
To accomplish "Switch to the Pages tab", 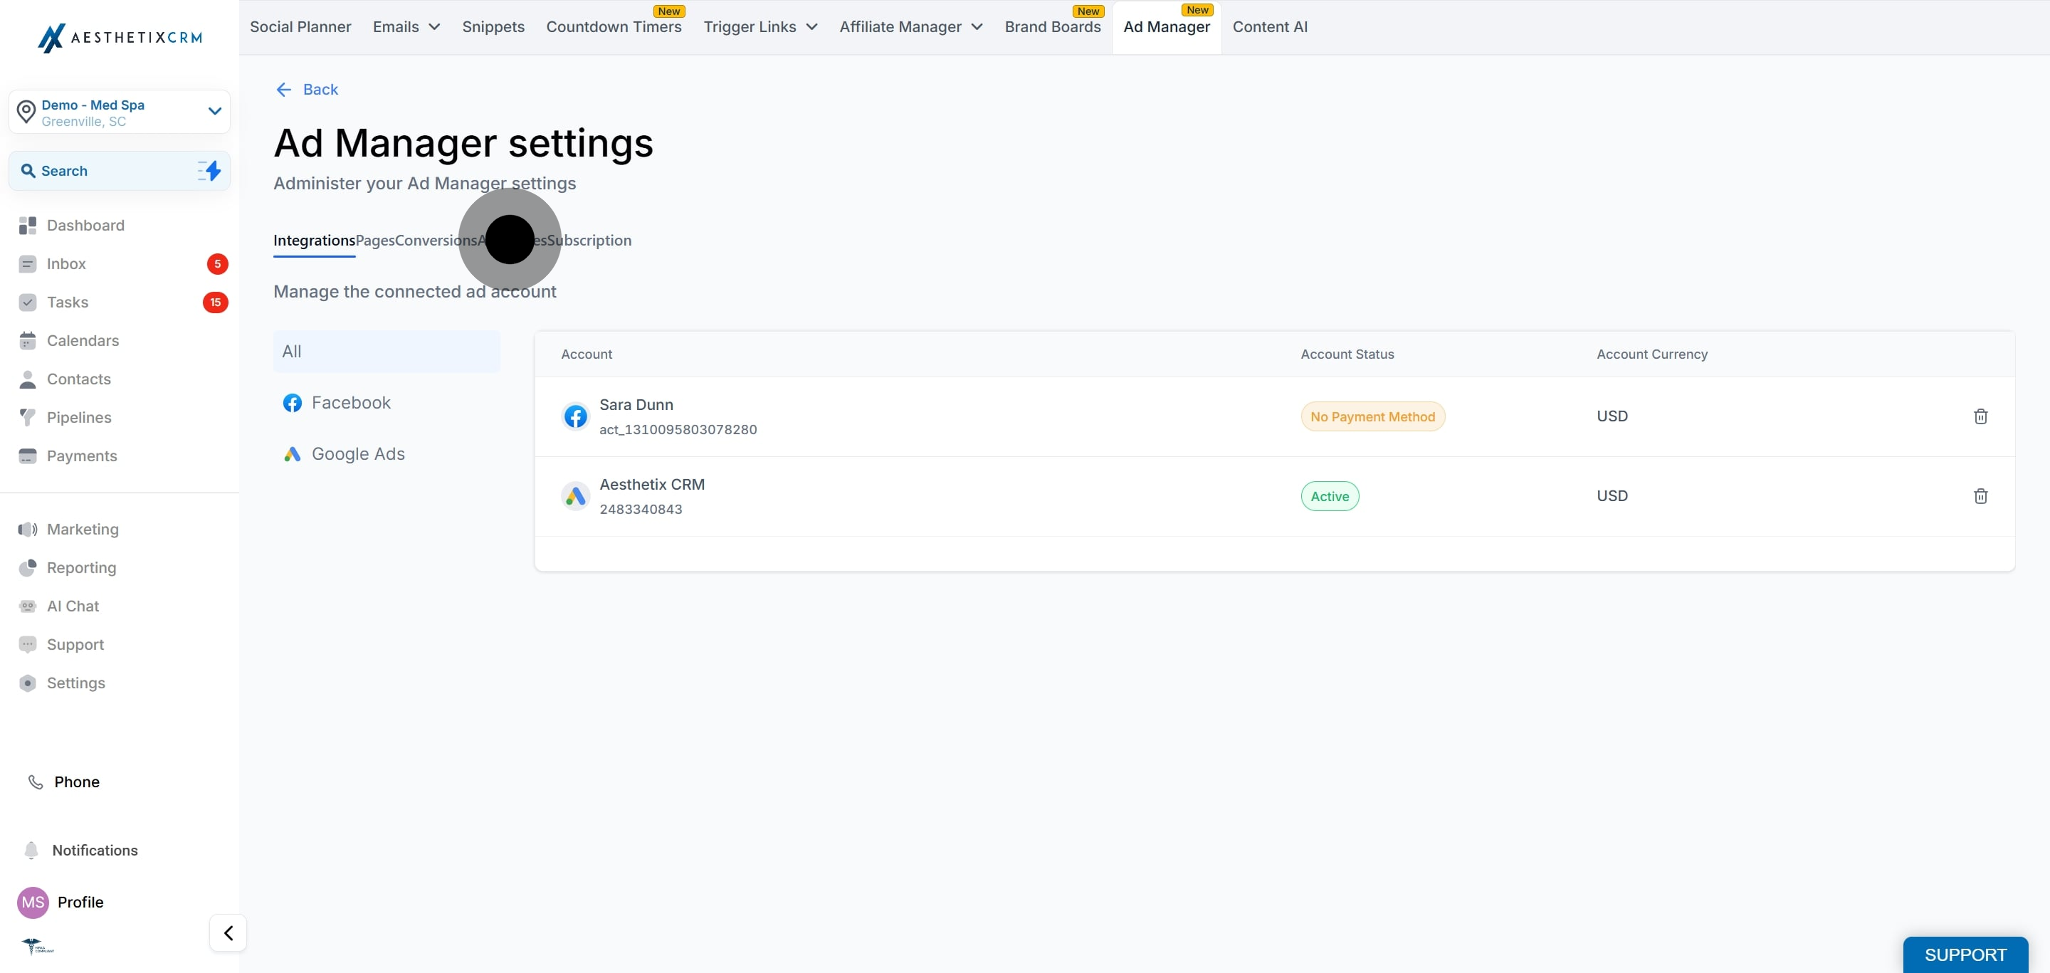I will [x=375, y=241].
